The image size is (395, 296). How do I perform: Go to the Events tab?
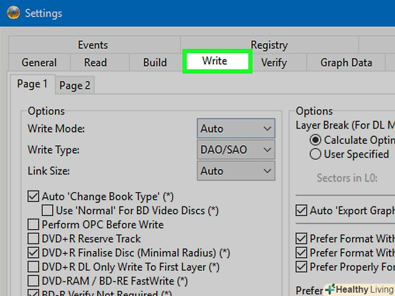[93, 45]
